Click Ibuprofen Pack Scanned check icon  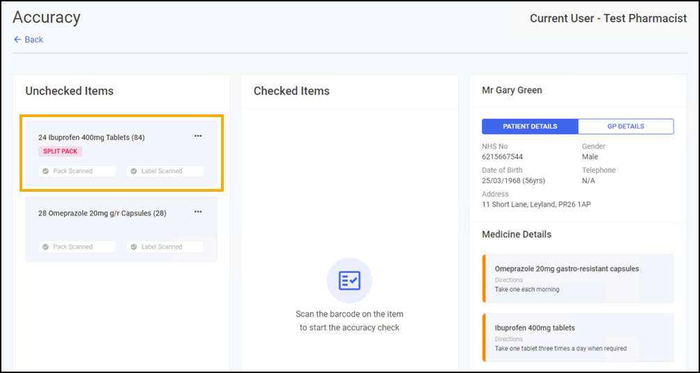[x=45, y=171]
